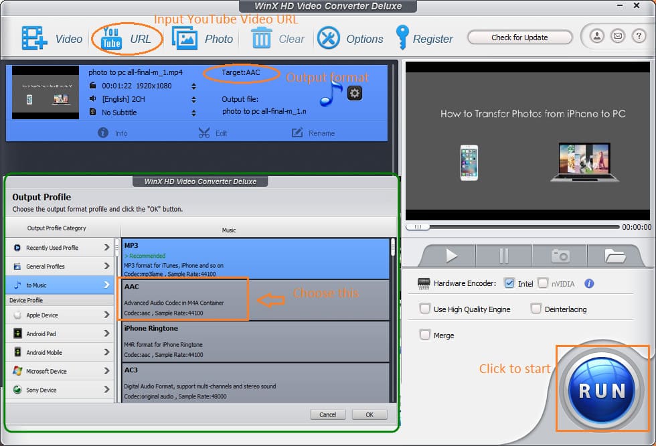Toggle the Intel hardware encoder checkbox
Viewport: 656px width, 446px height.
pyautogui.click(x=509, y=283)
